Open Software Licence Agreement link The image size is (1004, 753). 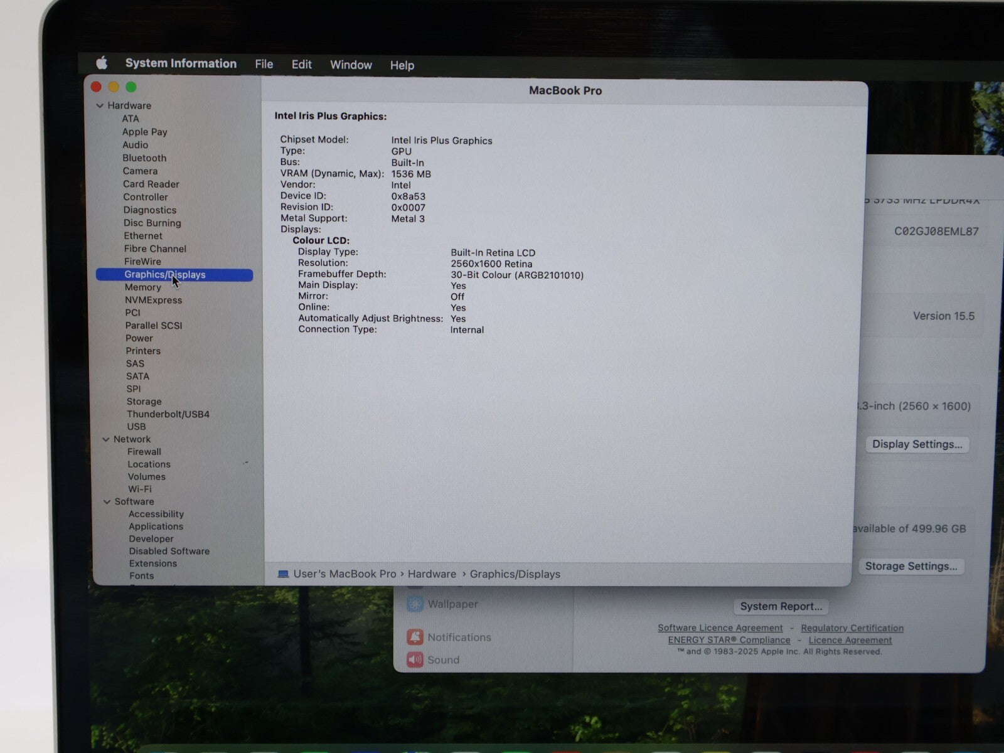[720, 627]
